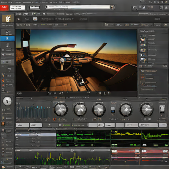This screenshot has height=169, width=169.
Task: Click the large green multi-track waveform panel
Action: pyautogui.click(x=84, y=138)
